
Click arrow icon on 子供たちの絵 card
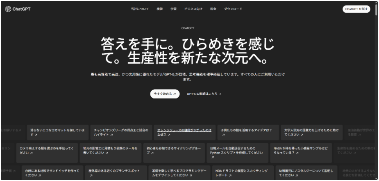click(224, 135)
